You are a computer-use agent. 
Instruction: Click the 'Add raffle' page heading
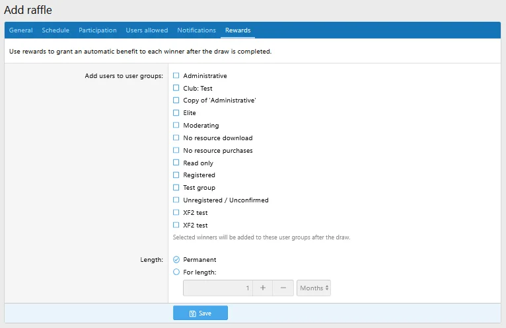[28, 10]
